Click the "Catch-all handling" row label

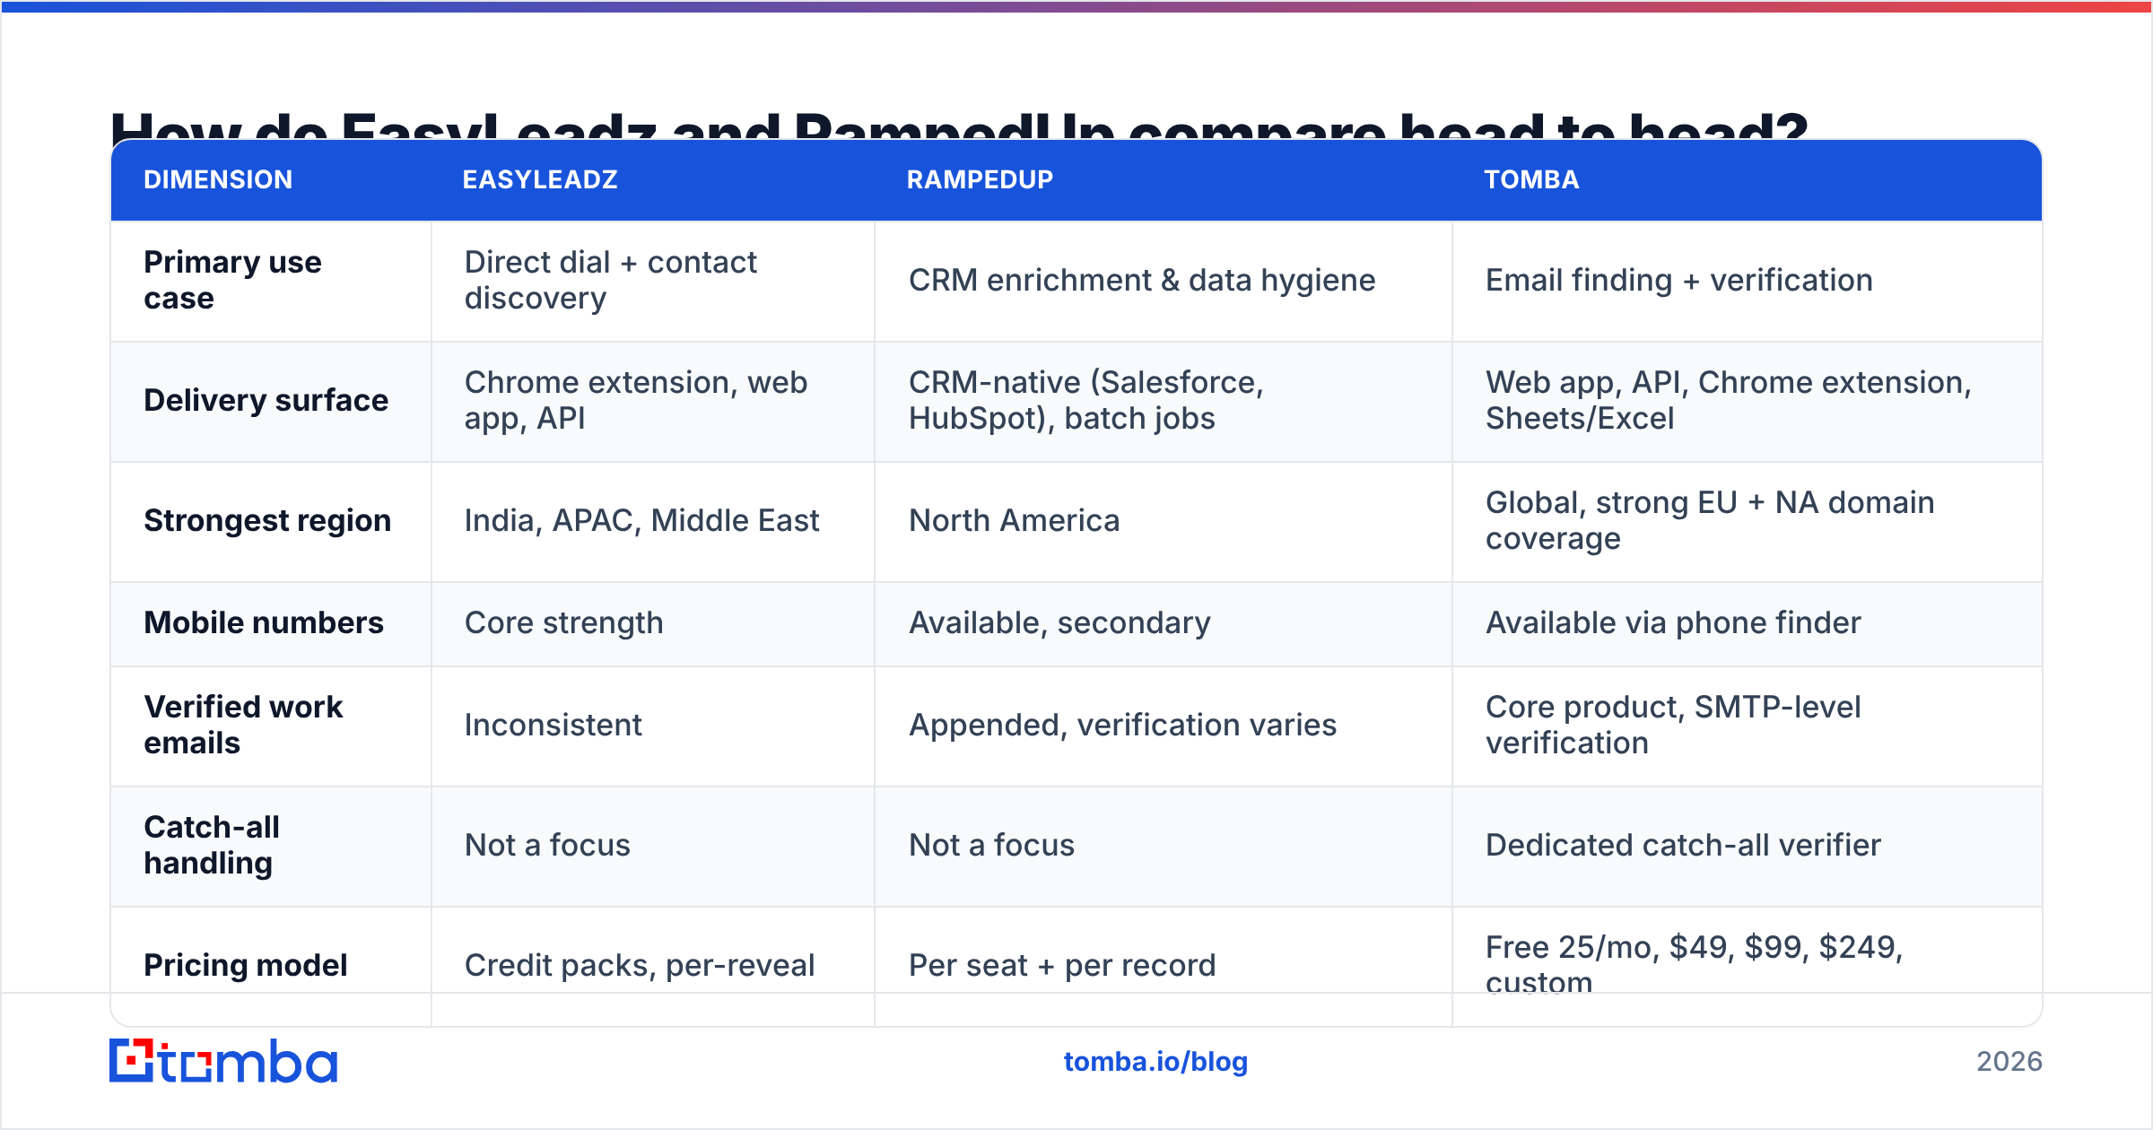click(x=212, y=845)
